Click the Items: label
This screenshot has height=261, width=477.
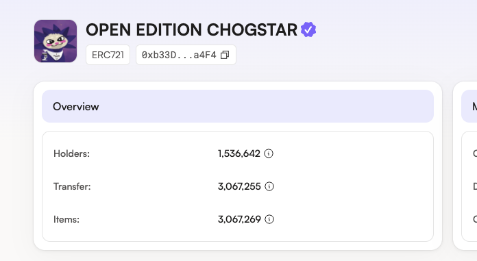coord(66,219)
